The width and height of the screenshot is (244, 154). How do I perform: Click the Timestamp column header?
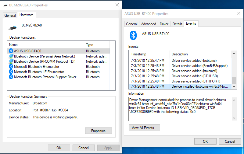pos(149,54)
